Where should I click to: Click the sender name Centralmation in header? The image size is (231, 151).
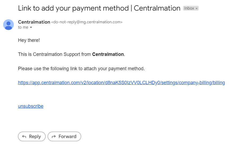point(34,22)
